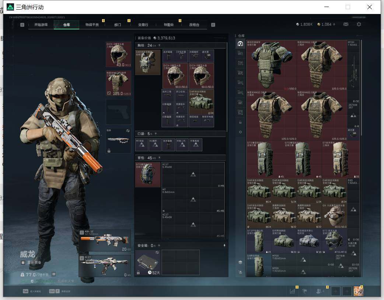Click the lock icon in the warehouse sidebar

(240, 122)
